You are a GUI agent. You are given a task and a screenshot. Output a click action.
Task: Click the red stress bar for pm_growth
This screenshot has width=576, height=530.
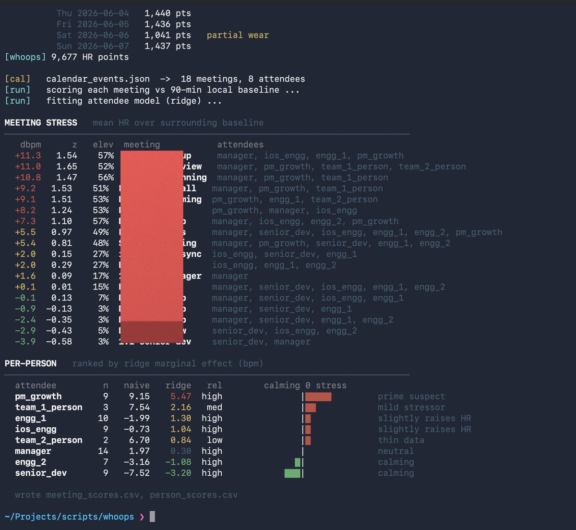point(318,397)
